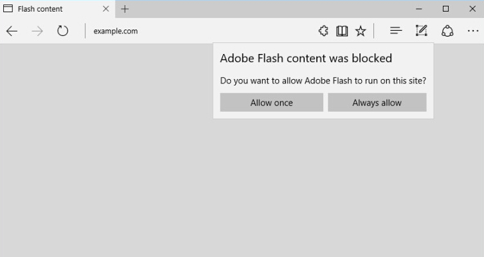Open a new tab with plus
The width and height of the screenshot is (484, 257).
tap(125, 9)
